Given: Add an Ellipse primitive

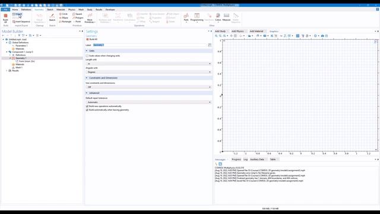Looking at the screenshot, I should [64, 18].
